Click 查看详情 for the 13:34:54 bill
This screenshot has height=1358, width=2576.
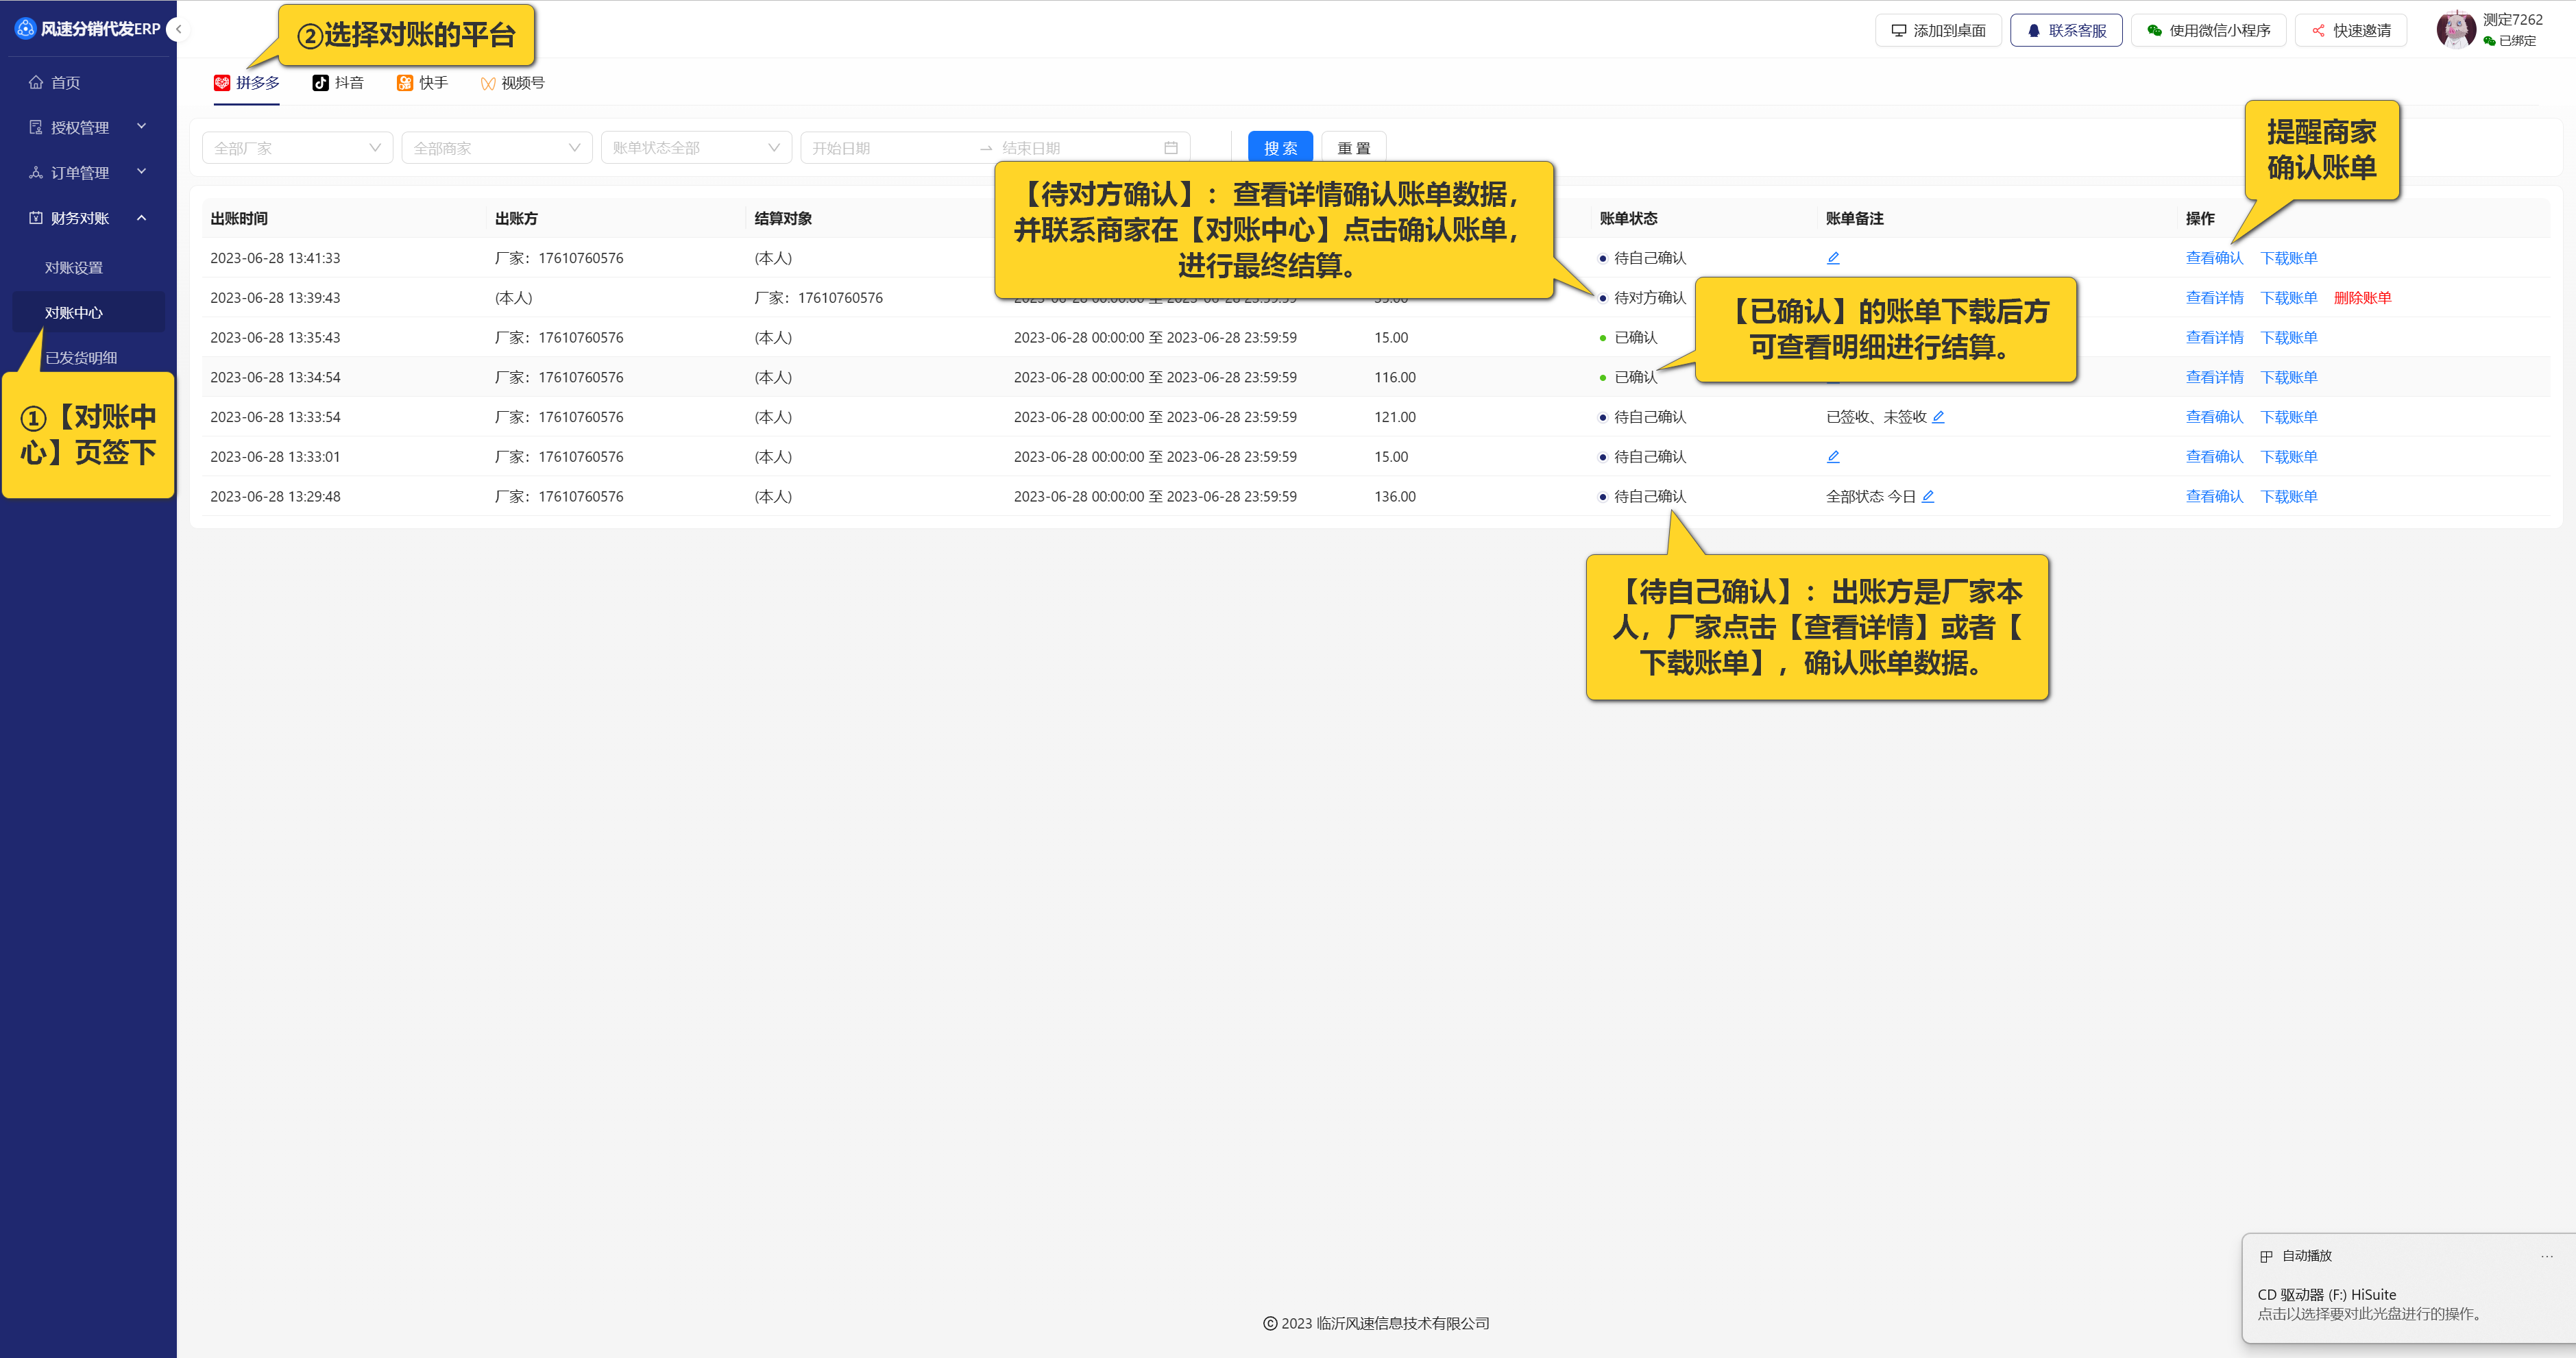click(x=2214, y=377)
